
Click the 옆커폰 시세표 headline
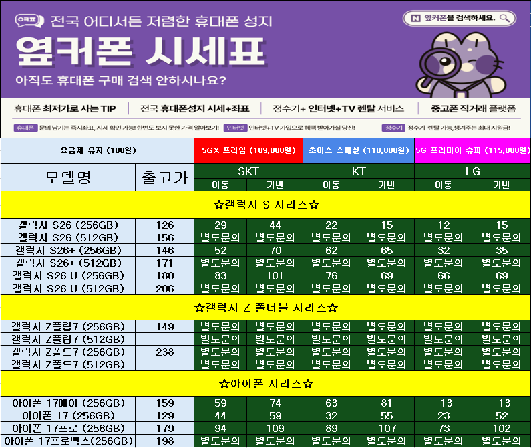140,51
